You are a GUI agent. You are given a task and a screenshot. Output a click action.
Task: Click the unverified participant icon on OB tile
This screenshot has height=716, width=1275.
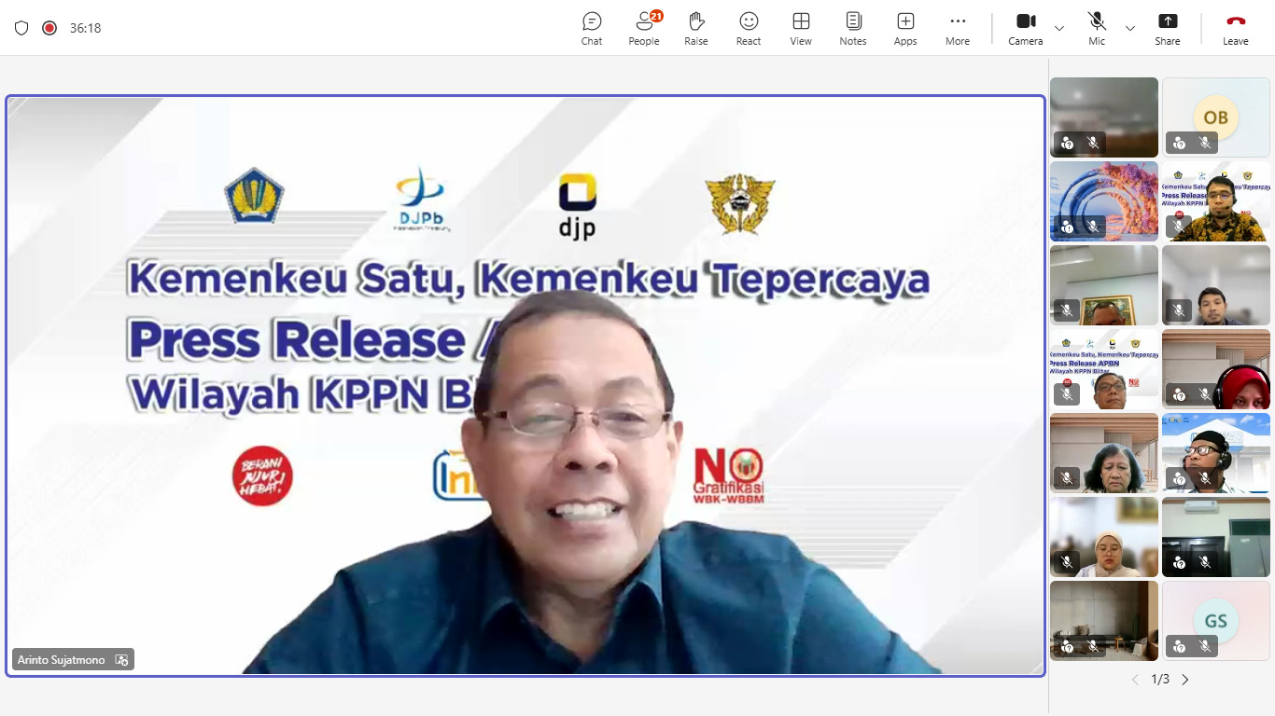coord(1179,143)
